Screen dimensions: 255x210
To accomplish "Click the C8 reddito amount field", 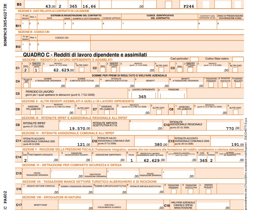I will tap(210, 111).
